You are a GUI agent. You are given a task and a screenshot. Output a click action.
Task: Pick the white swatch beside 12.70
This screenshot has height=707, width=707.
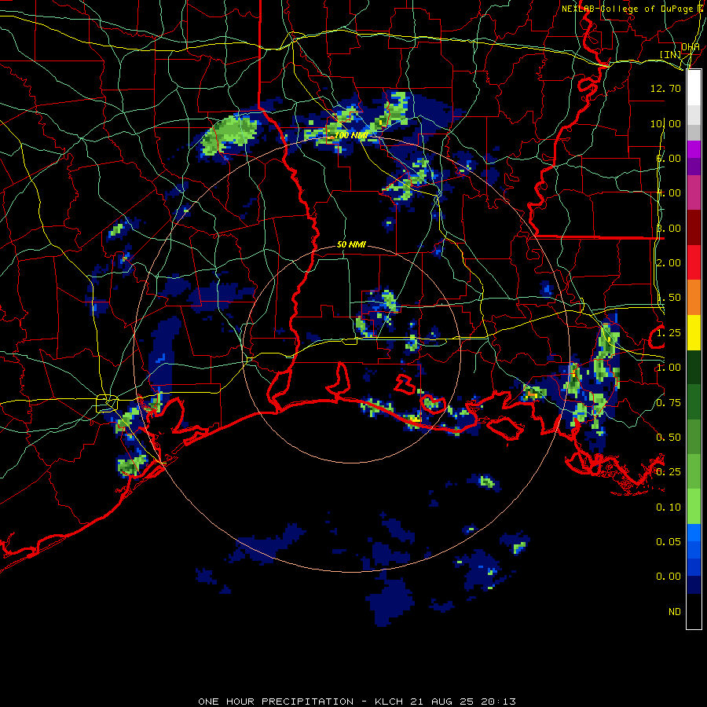pos(694,88)
